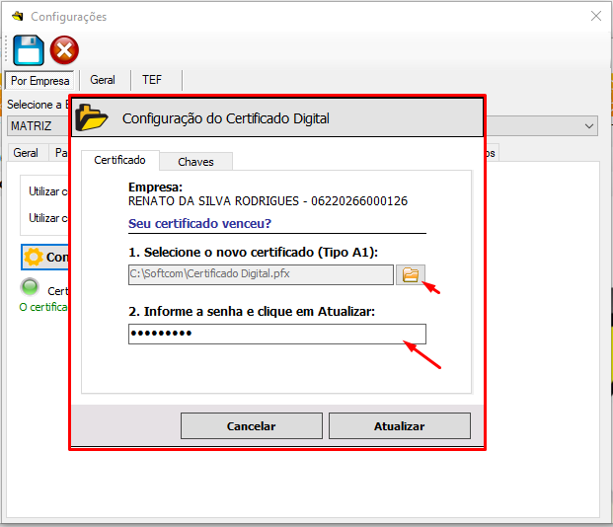Click the certificate file path field

261,275
